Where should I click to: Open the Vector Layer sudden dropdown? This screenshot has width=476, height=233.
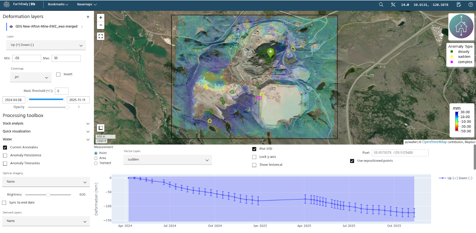tap(167, 160)
